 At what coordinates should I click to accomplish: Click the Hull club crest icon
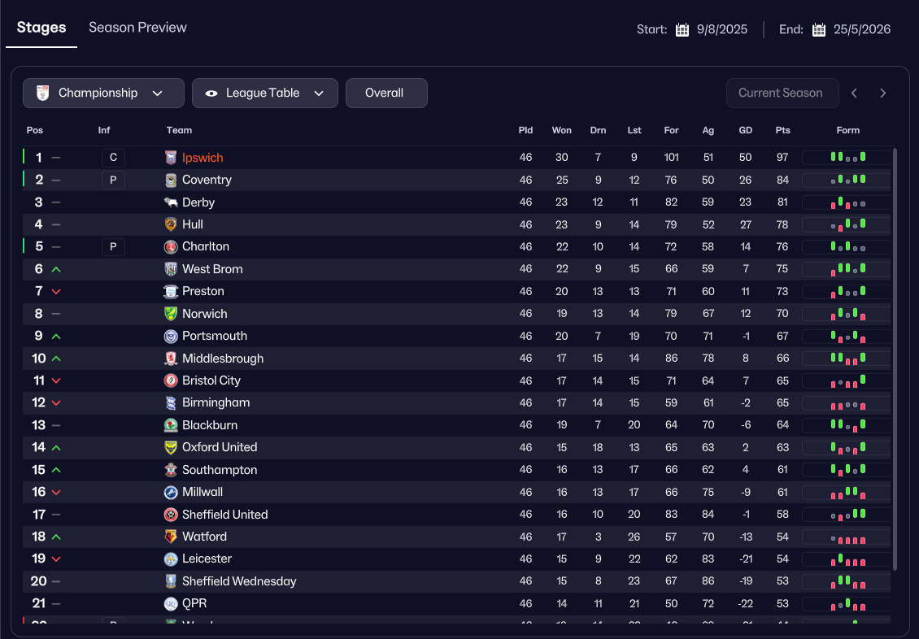point(171,224)
